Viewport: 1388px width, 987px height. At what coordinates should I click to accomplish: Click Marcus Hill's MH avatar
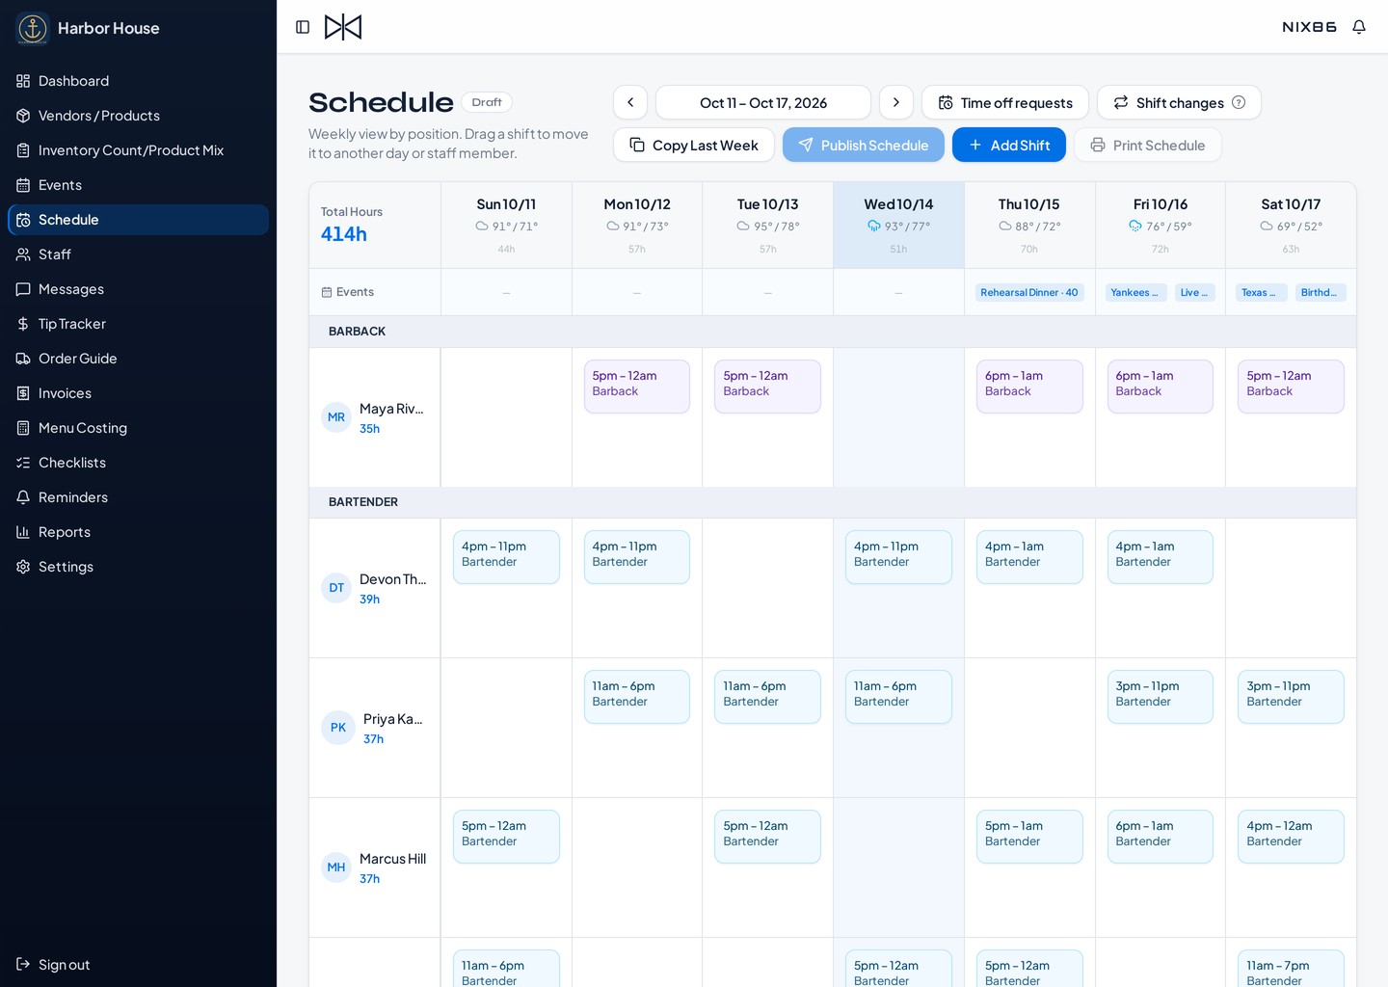336,867
